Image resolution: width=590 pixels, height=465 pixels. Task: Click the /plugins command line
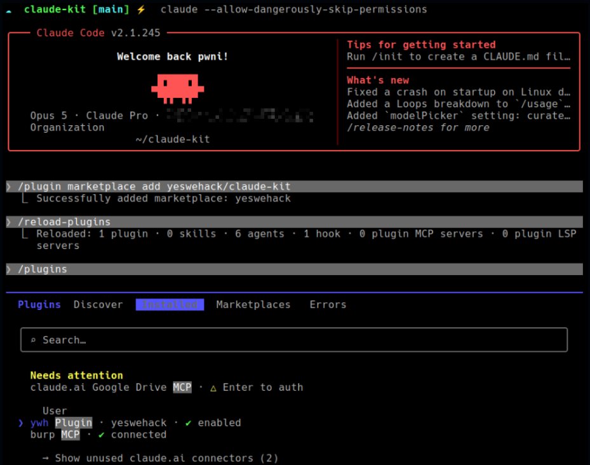click(294, 269)
